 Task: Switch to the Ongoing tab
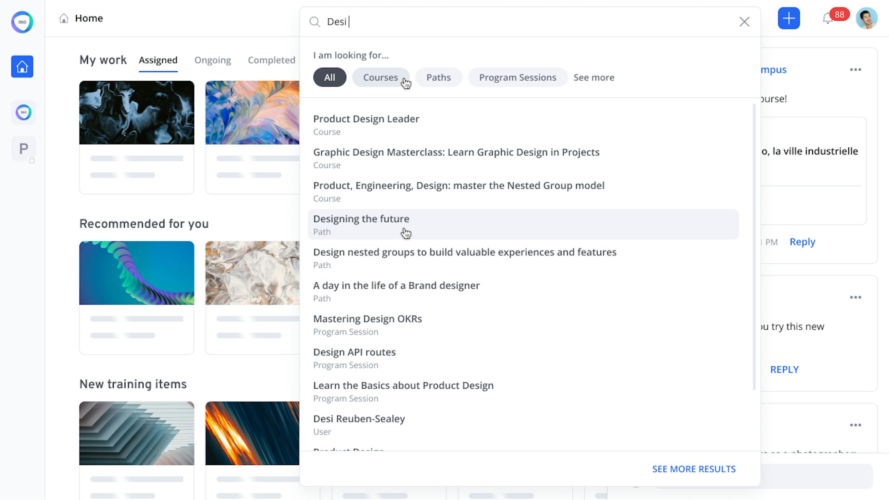[213, 60]
